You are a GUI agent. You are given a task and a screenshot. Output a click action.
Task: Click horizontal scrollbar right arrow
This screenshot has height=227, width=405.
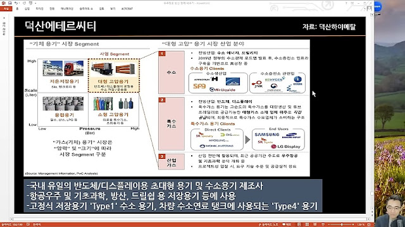[368, 219]
